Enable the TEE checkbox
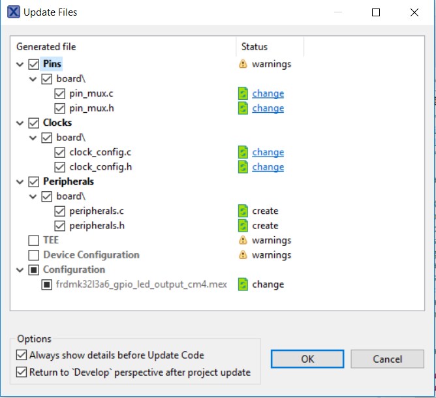This screenshot has height=398, width=436. (33, 240)
